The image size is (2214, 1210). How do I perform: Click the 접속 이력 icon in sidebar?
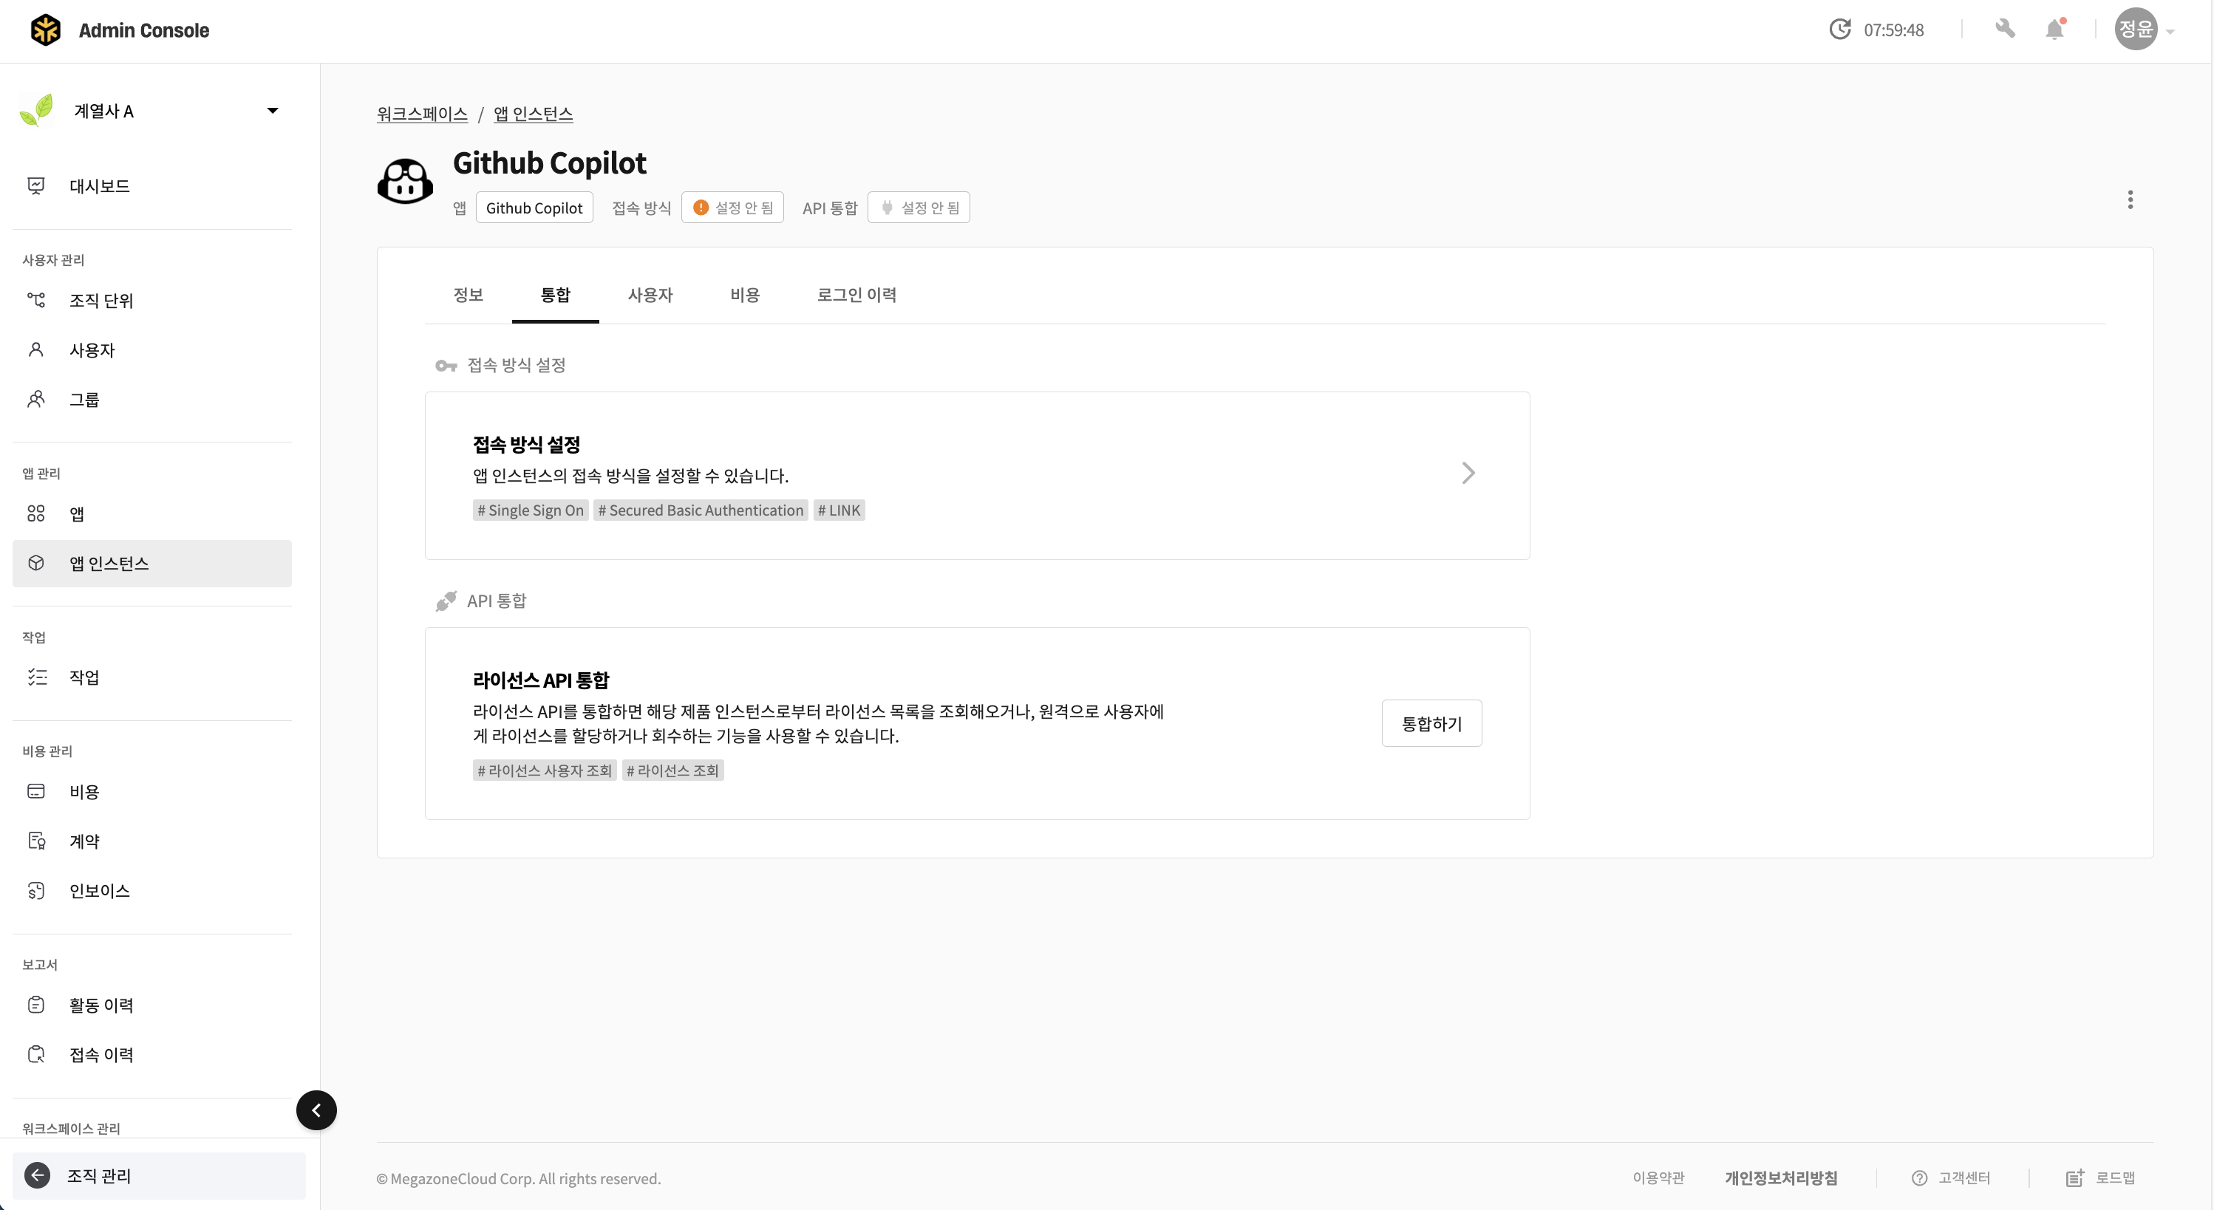(36, 1054)
